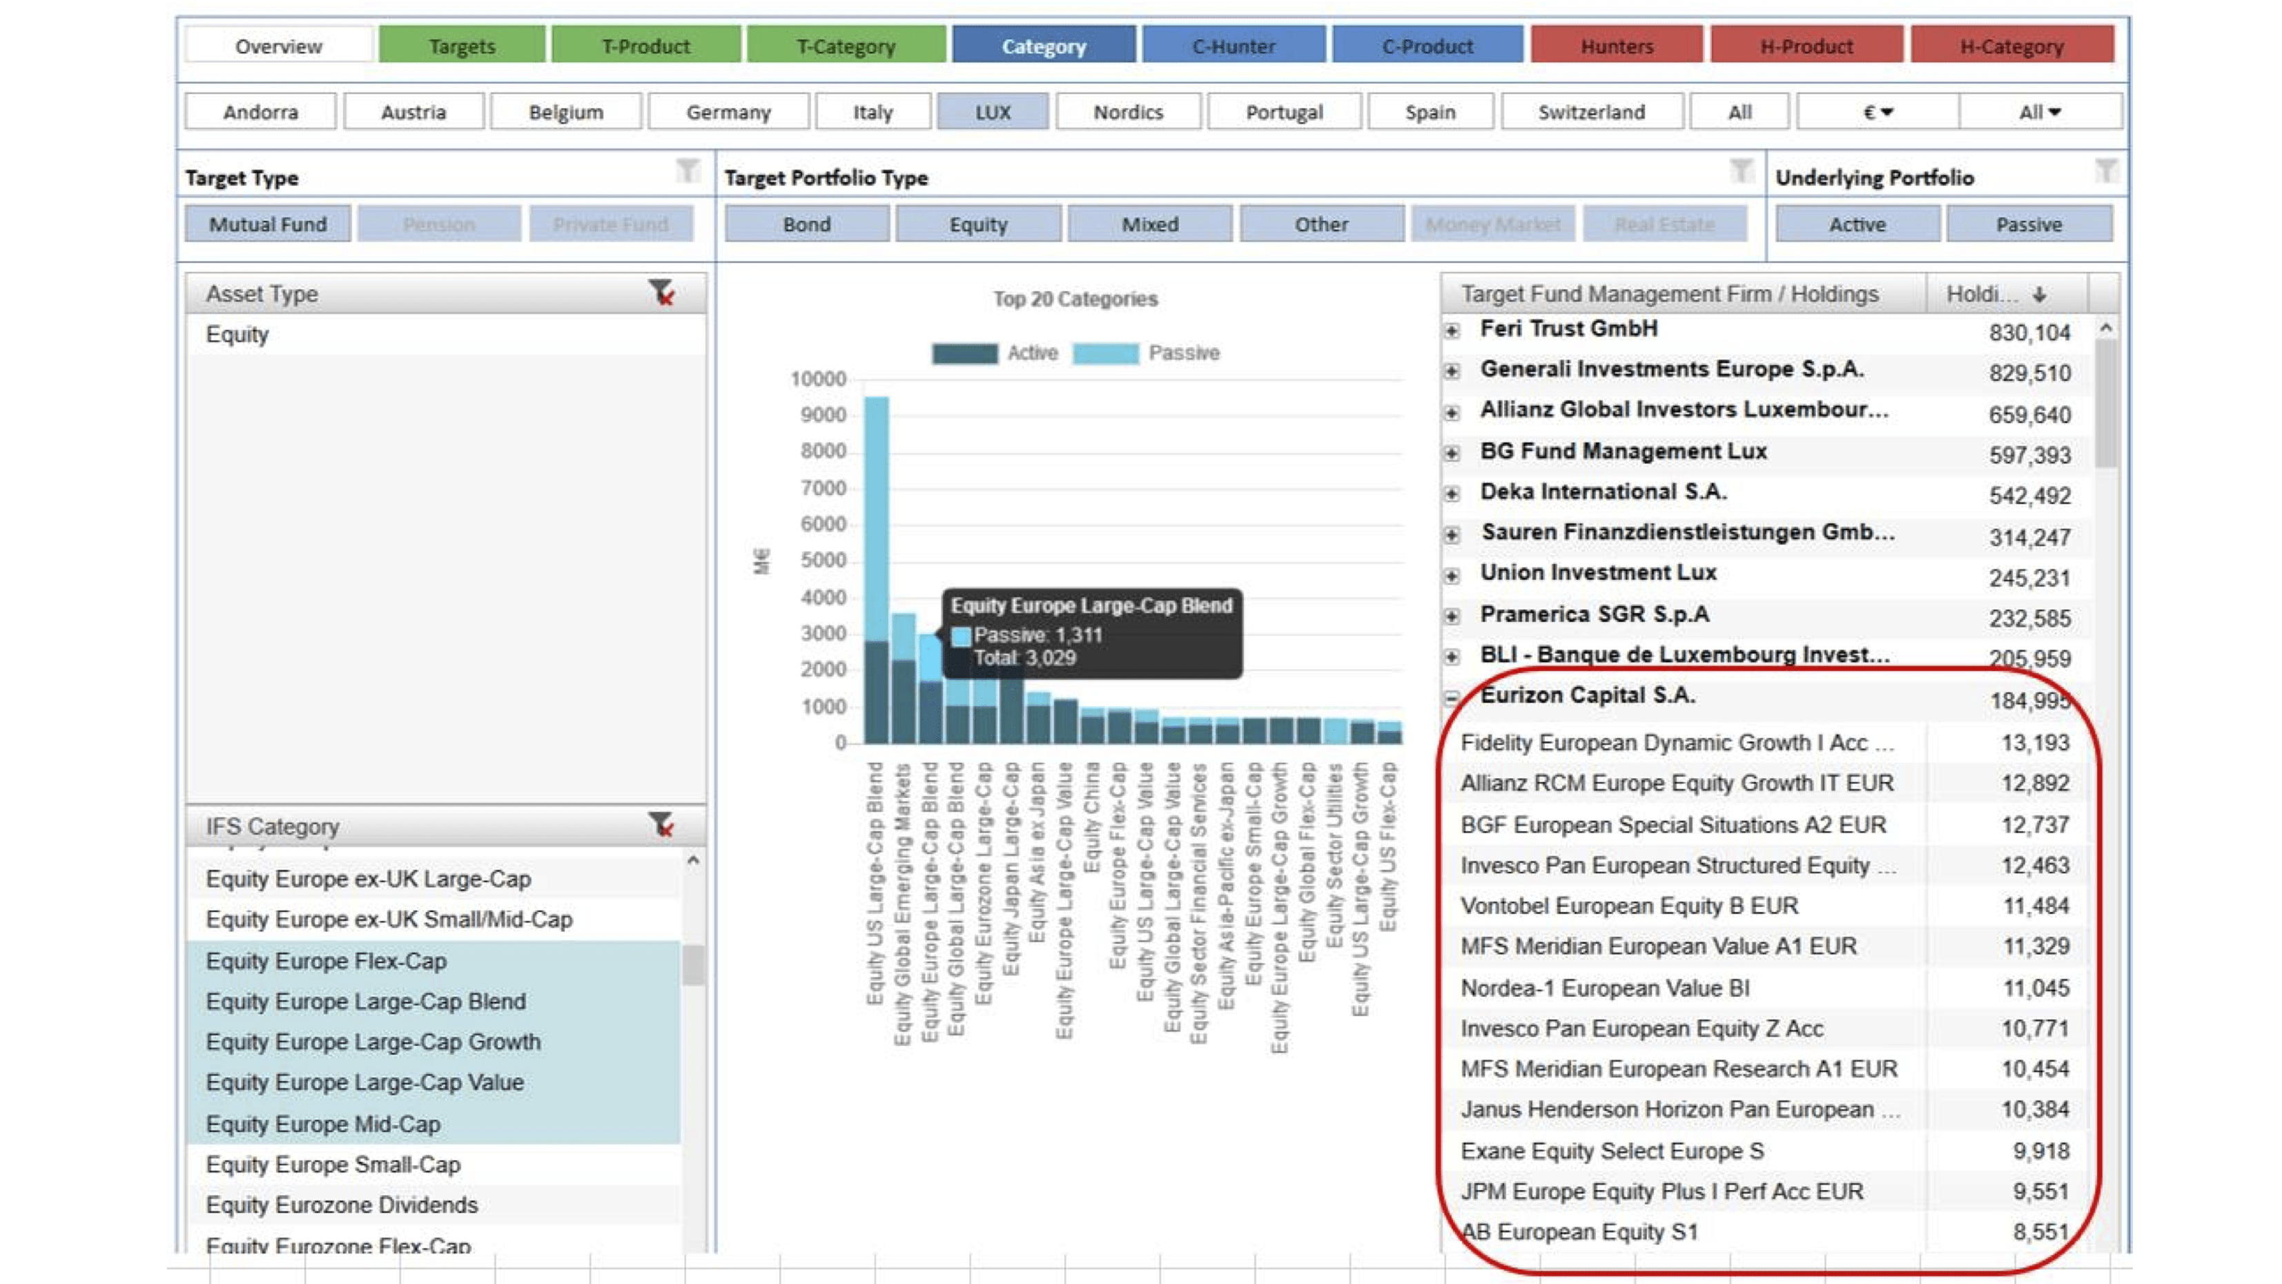This screenshot has width=2282, height=1284.
Task: Toggle the Real Estate portfolio type
Action: [x=1664, y=224]
